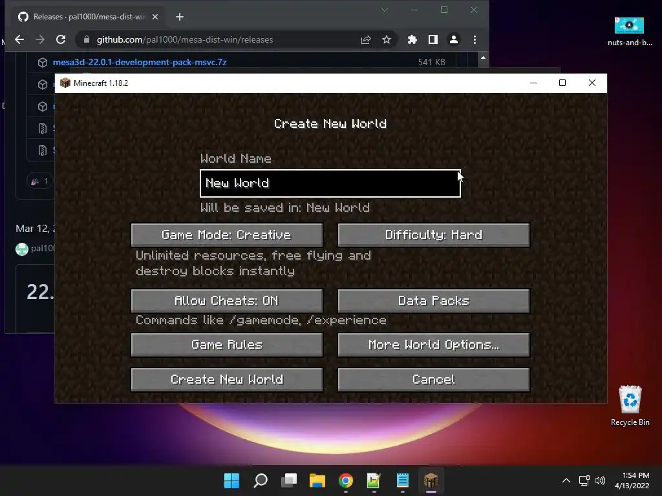Click the scroll-up arrow in the Chrome scrollbar
The width and height of the screenshot is (662, 496).
click(483, 57)
